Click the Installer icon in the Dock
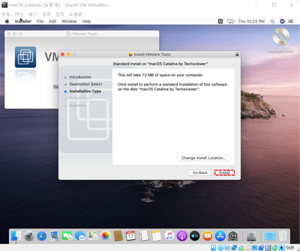The height and width of the screenshot is (251, 300). pos(251,236)
